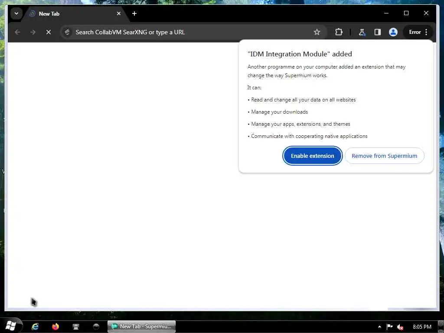Open the 8:05 PM clock

pyautogui.click(x=422, y=327)
